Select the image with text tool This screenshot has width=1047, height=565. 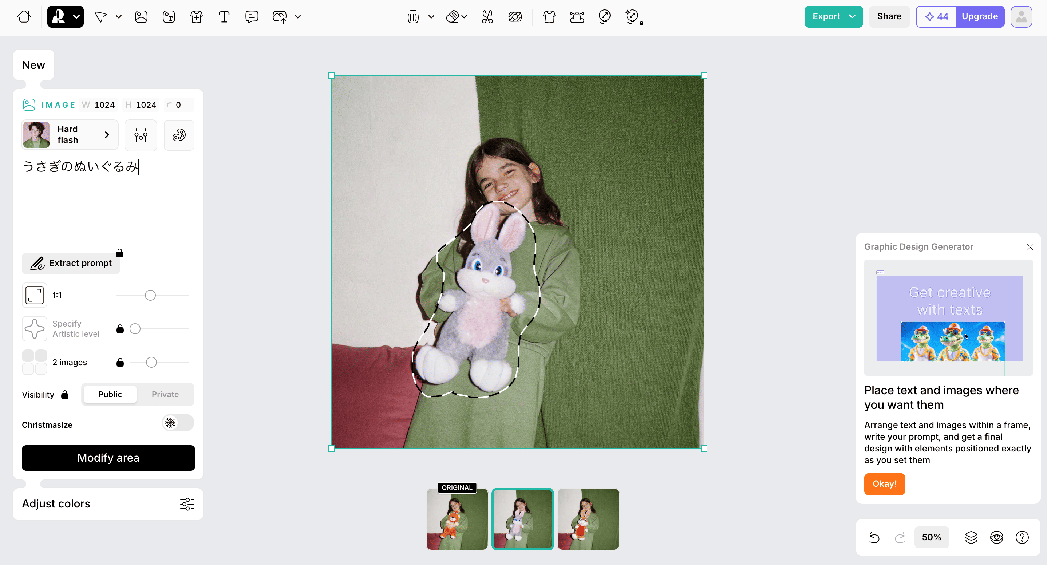coord(169,17)
